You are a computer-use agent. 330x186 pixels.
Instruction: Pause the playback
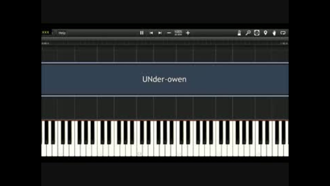(x=142, y=33)
